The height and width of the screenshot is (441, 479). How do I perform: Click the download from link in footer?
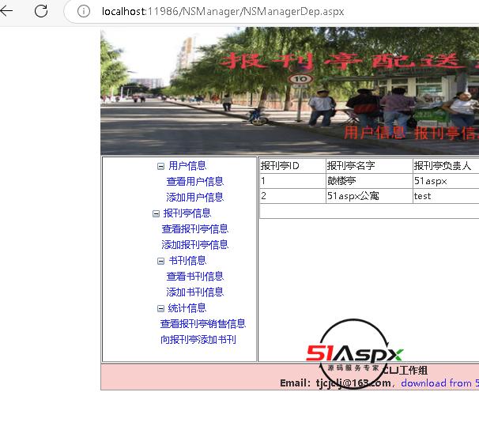(439, 383)
